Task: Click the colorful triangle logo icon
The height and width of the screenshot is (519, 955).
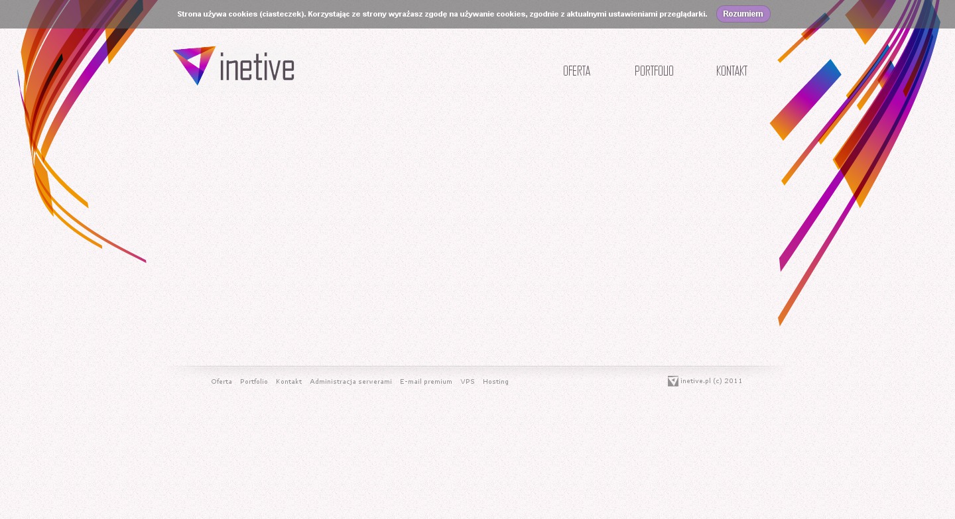Action: [194, 64]
